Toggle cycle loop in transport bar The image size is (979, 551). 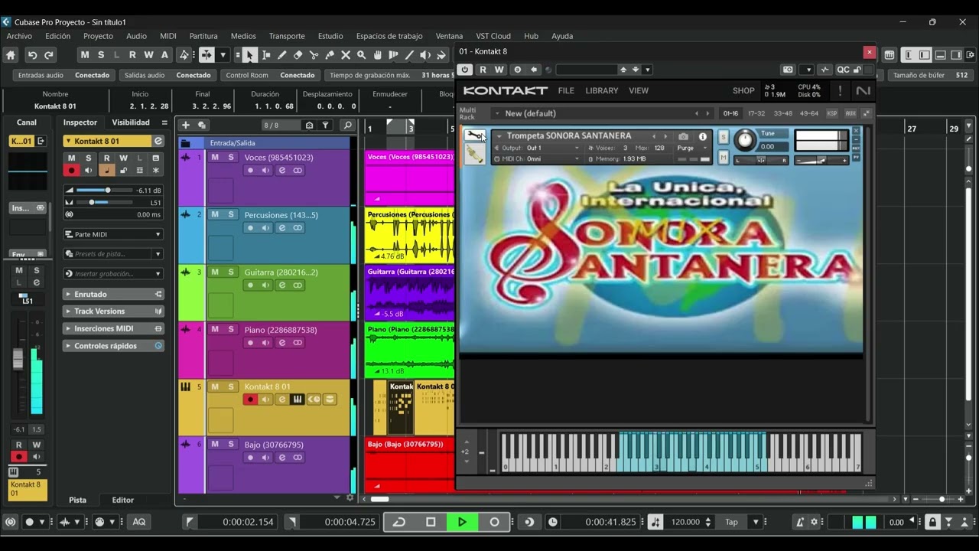click(398, 522)
